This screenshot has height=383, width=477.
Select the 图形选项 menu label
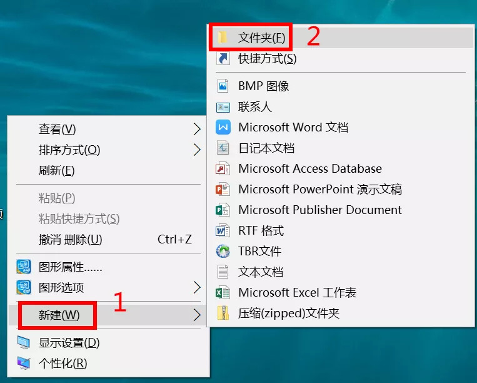(61, 287)
